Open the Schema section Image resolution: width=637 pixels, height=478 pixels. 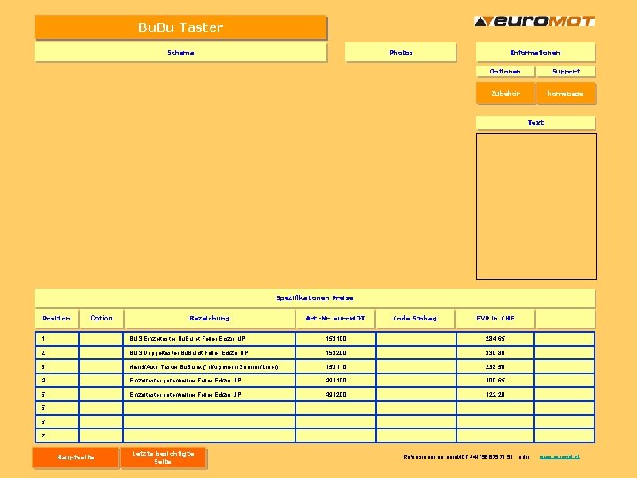[x=180, y=52]
